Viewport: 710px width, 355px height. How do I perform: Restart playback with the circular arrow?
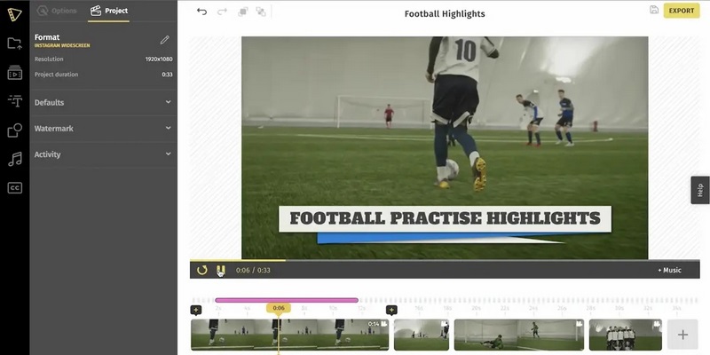point(202,270)
